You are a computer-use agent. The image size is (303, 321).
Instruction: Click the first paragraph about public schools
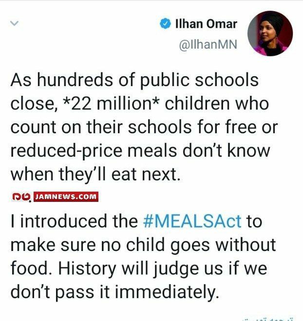click(144, 127)
